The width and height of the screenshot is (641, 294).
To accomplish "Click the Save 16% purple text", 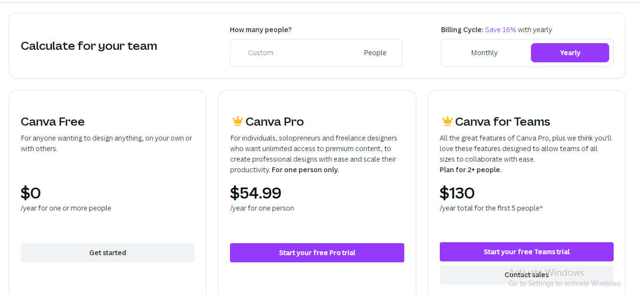I will [x=500, y=30].
